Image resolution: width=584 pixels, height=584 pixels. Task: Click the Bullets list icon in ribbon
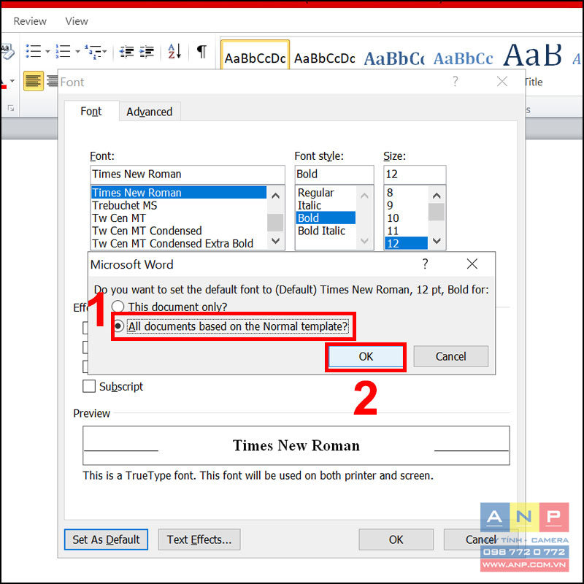[34, 51]
